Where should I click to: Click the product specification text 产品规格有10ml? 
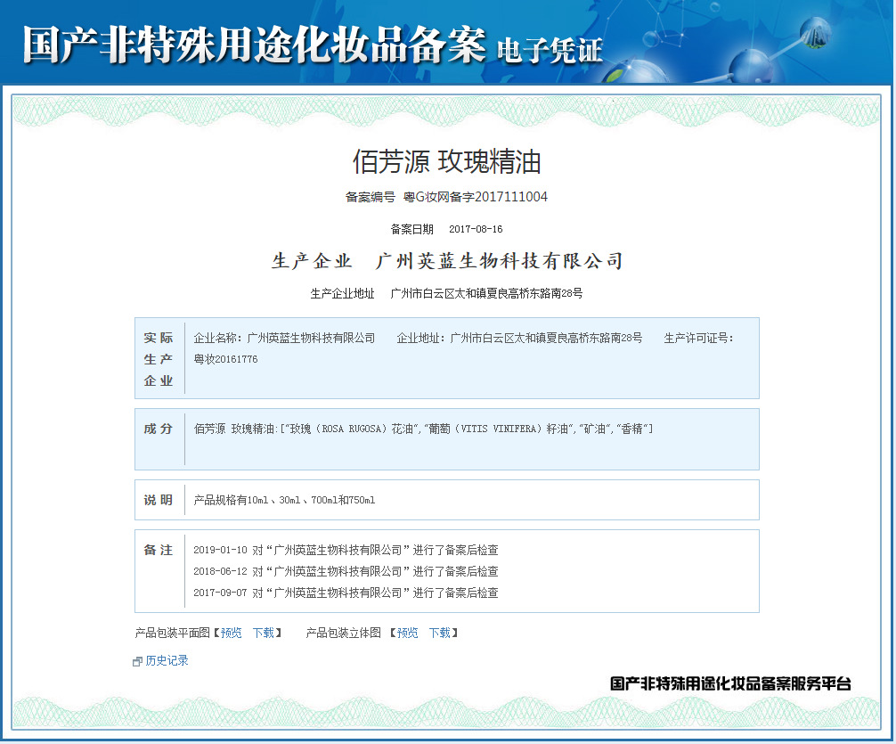[285, 500]
